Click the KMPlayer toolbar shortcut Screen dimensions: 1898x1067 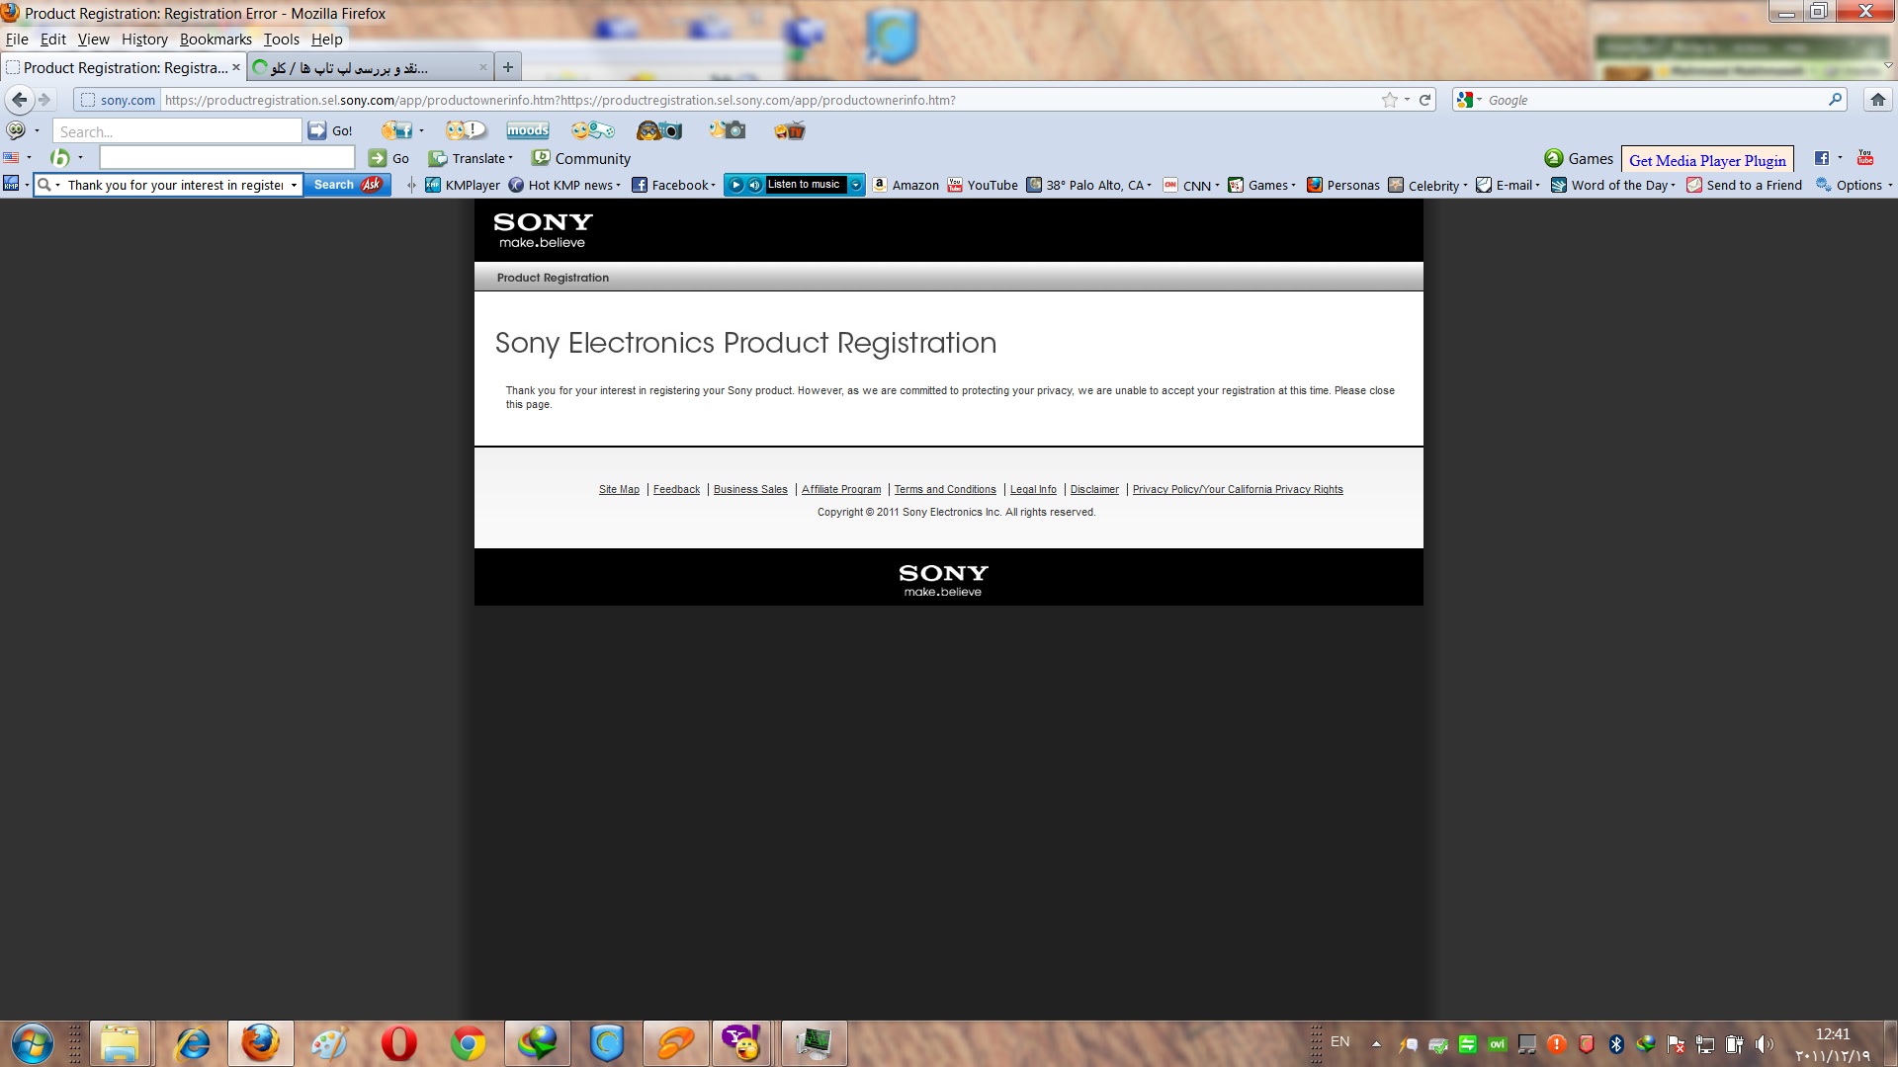463,185
